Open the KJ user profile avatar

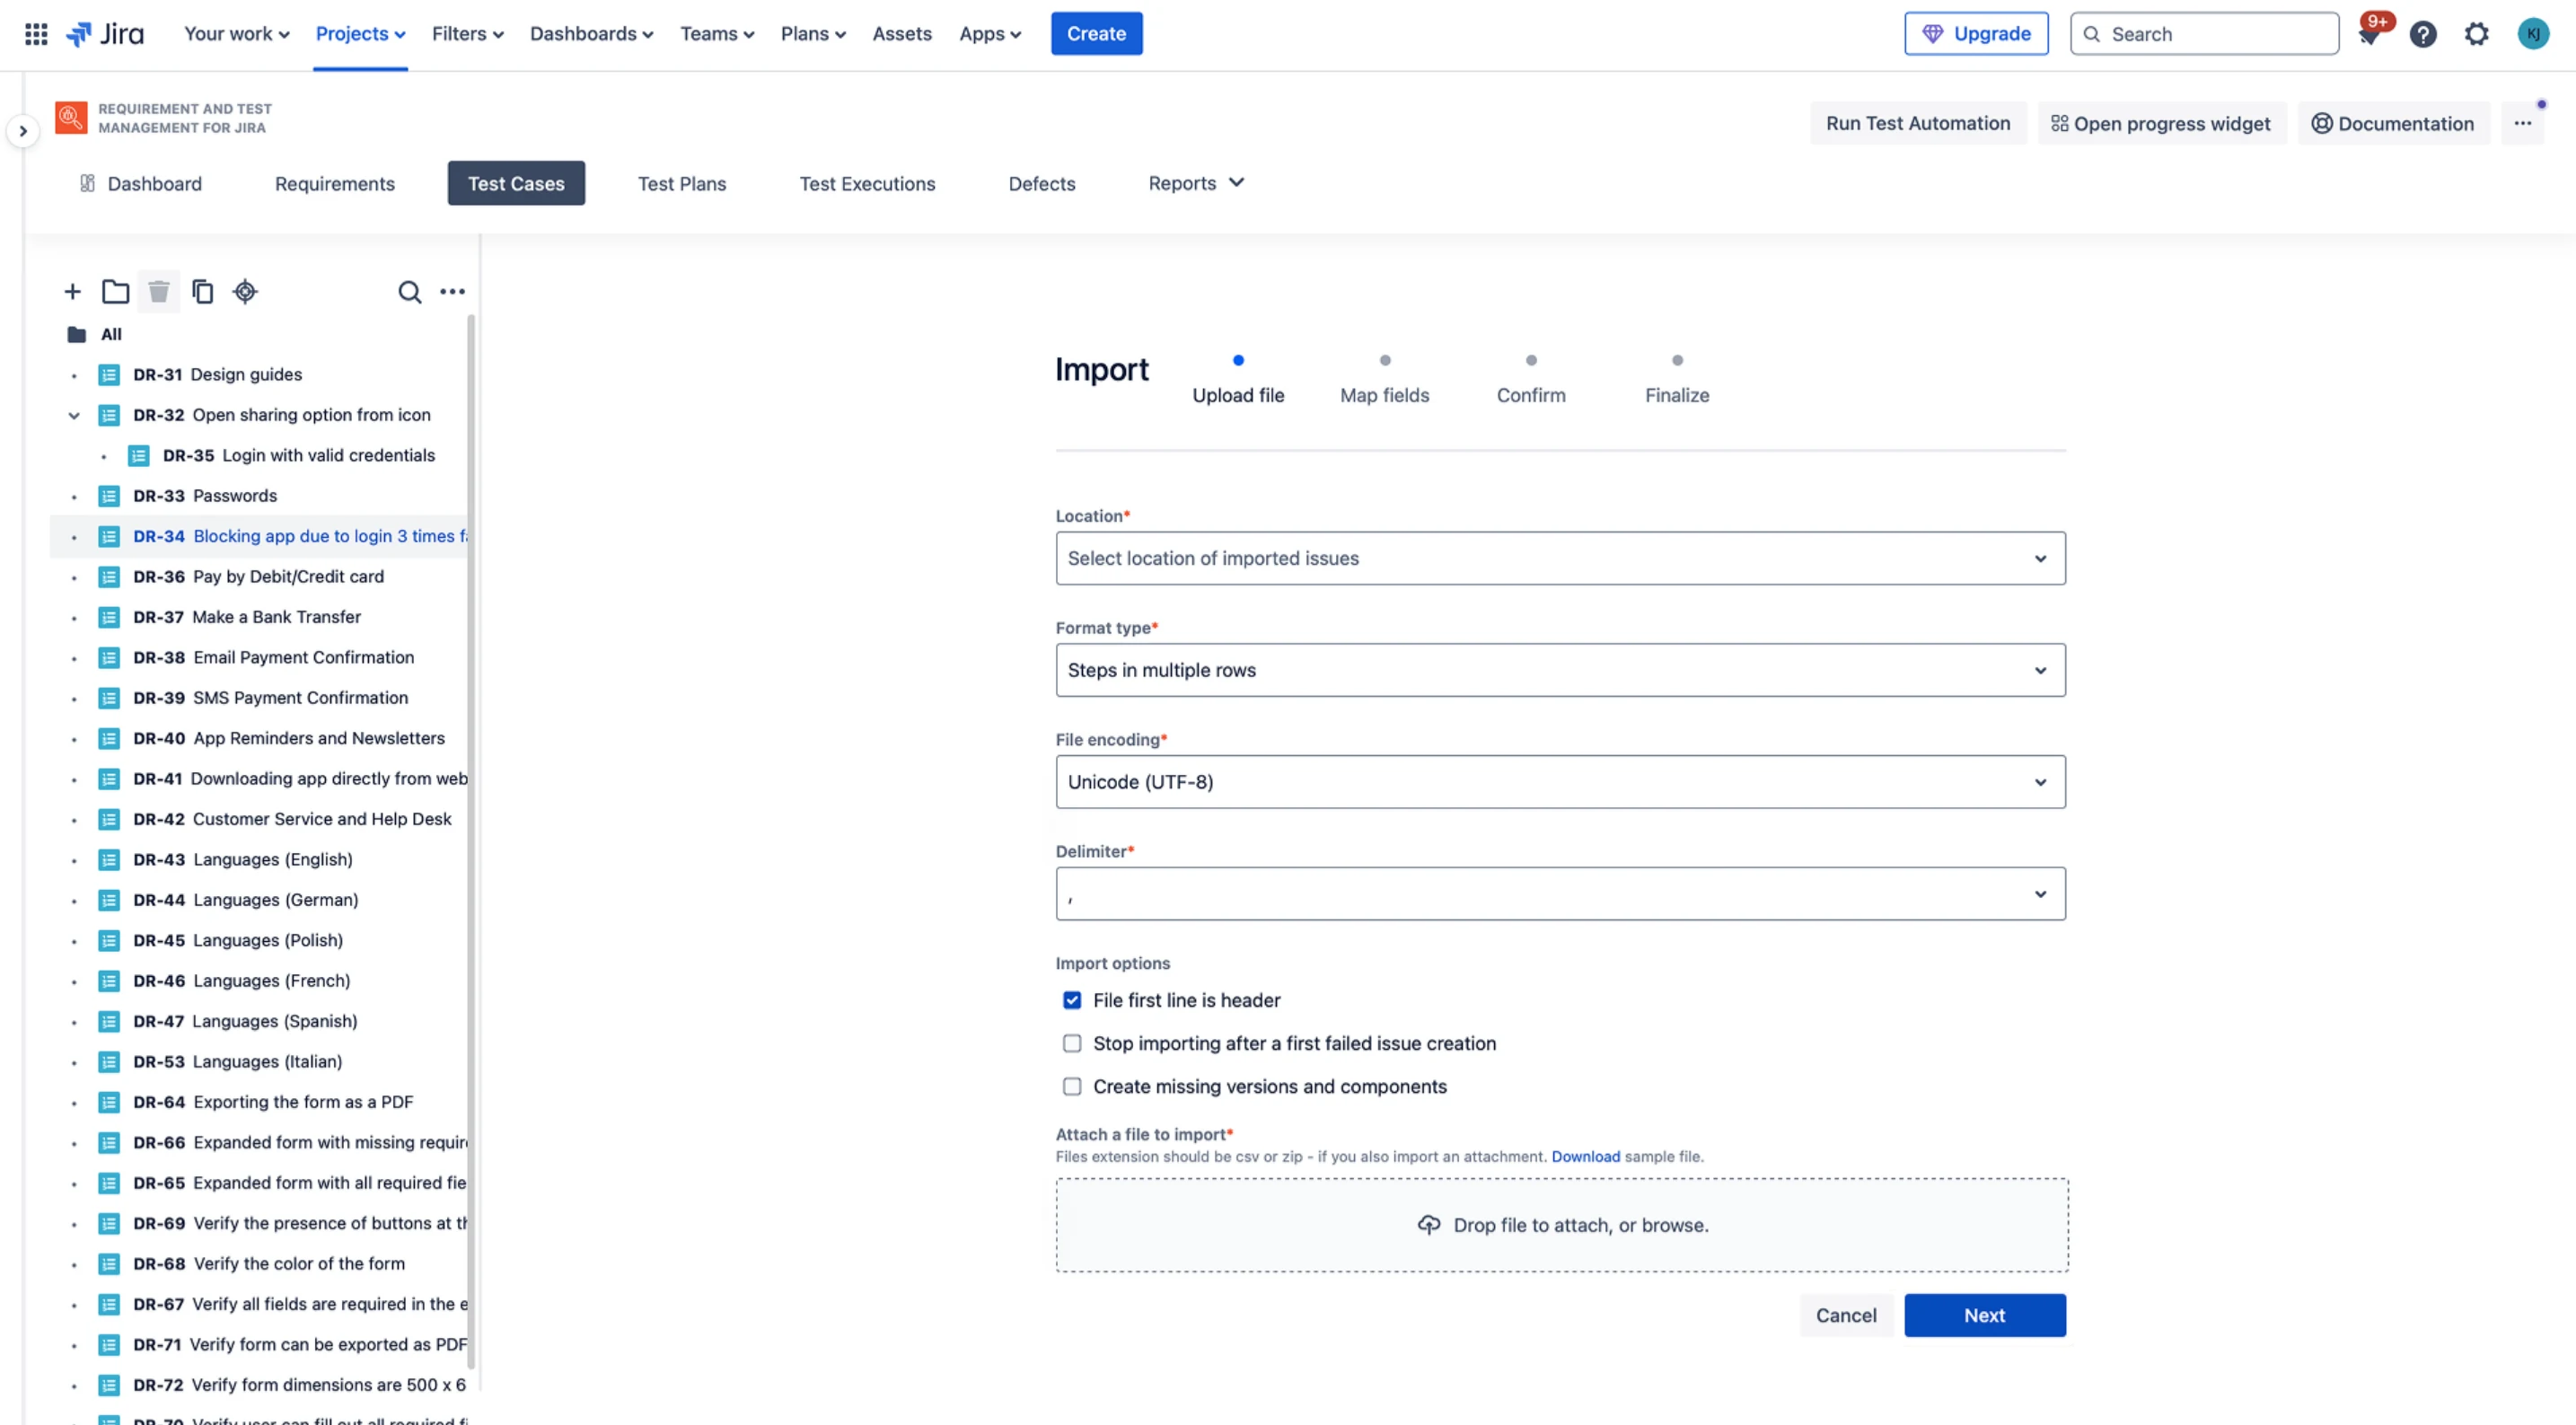[x=2532, y=34]
